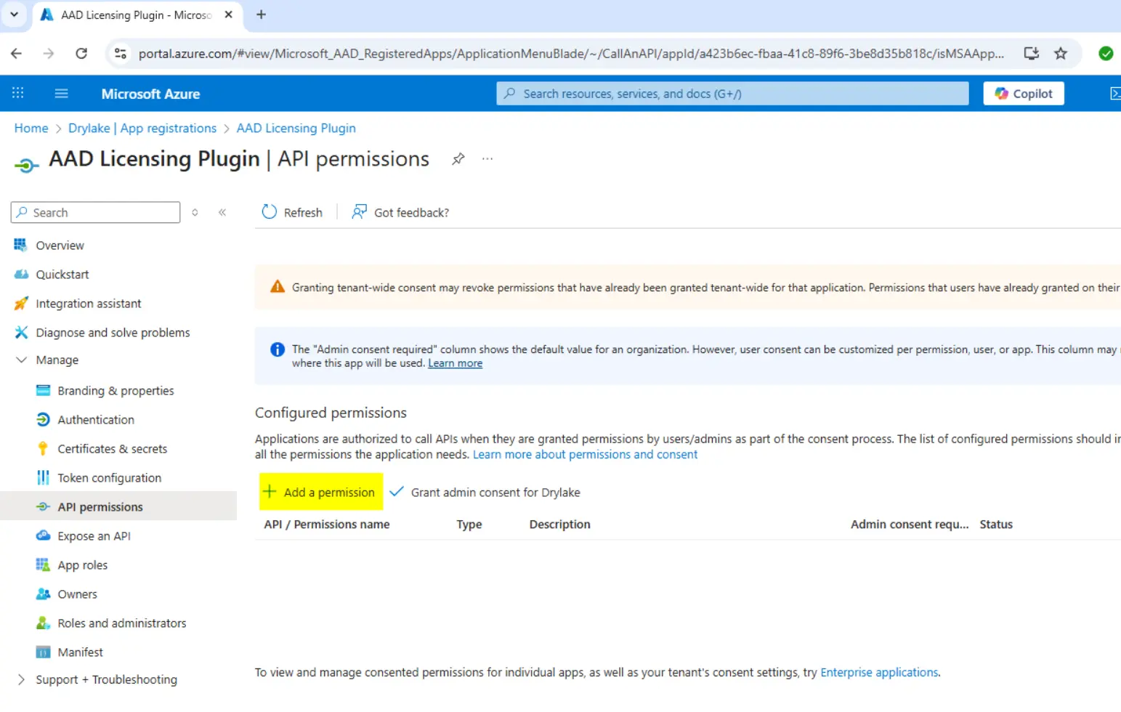Click Add a permission button
Viewport: 1121px width, 712px height.
320,492
